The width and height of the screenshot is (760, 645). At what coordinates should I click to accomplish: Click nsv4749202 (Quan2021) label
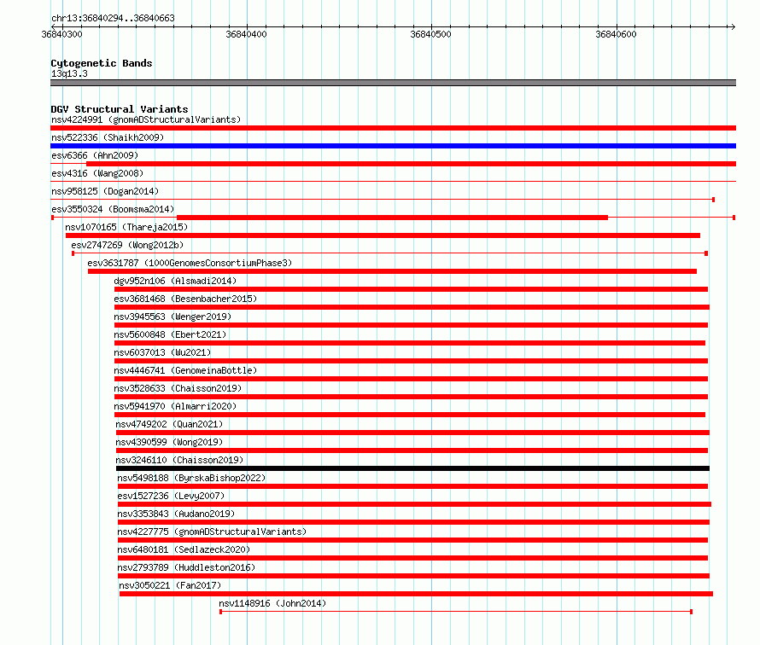pyautogui.click(x=169, y=424)
